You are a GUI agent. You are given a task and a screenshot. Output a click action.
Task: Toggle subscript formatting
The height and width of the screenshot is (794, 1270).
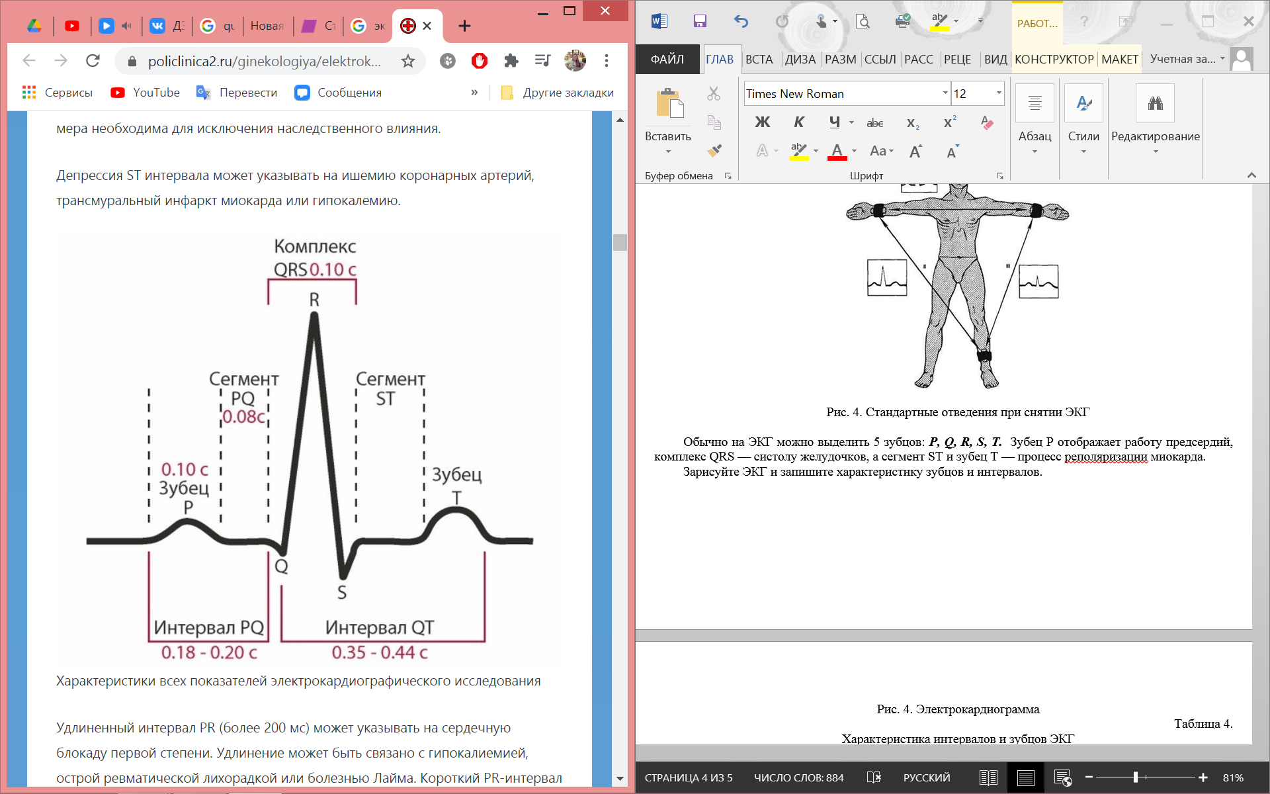[913, 122]
